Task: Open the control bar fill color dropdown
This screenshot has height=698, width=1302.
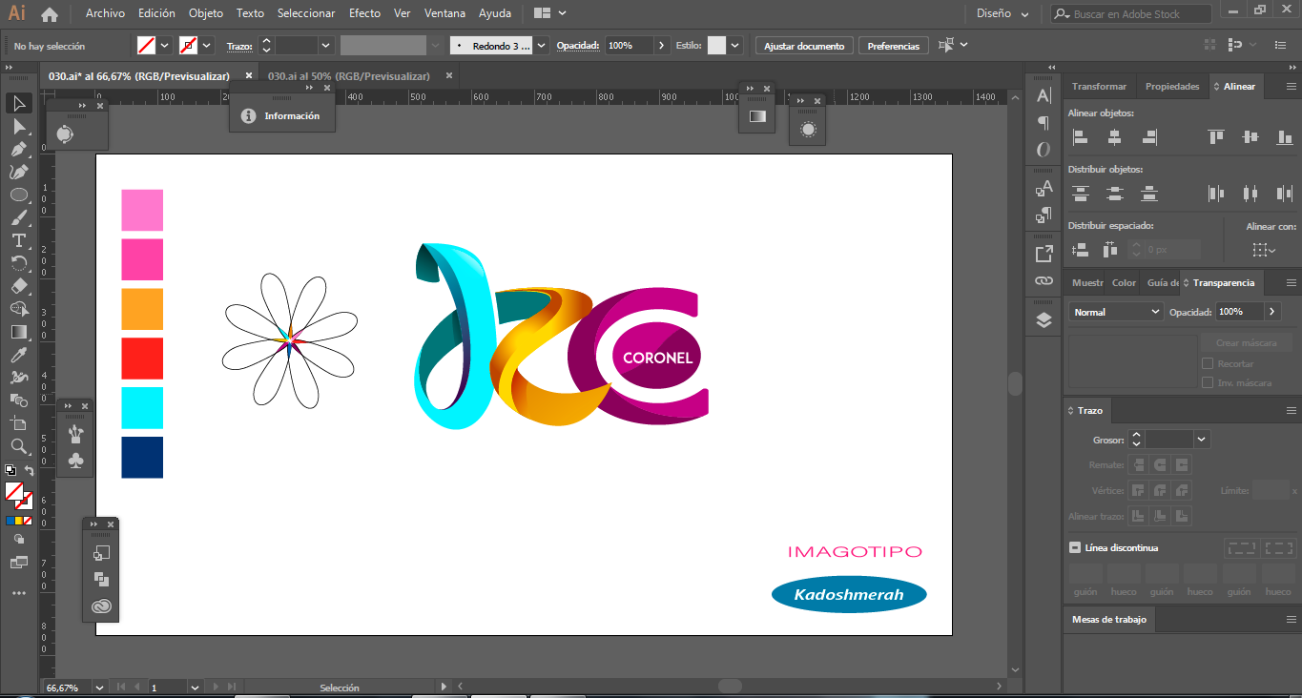Action: 165,46
